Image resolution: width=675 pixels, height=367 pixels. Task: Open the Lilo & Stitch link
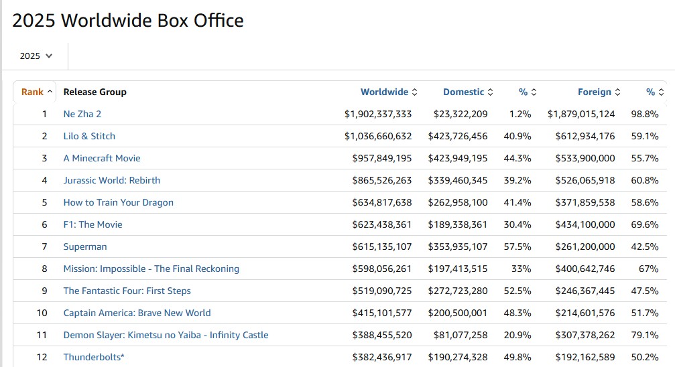click(x=89, y=136)
